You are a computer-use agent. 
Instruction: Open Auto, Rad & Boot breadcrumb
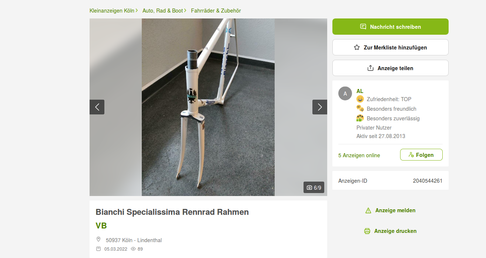(x=162, y=11)
